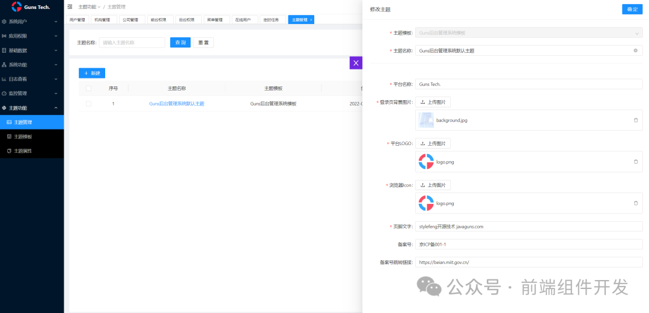
Task: Open the Guns后台管理系统默认主题 link in table
Action: [177, 104]
